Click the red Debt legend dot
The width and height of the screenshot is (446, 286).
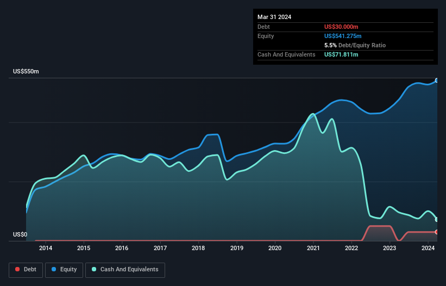(17, 269)
